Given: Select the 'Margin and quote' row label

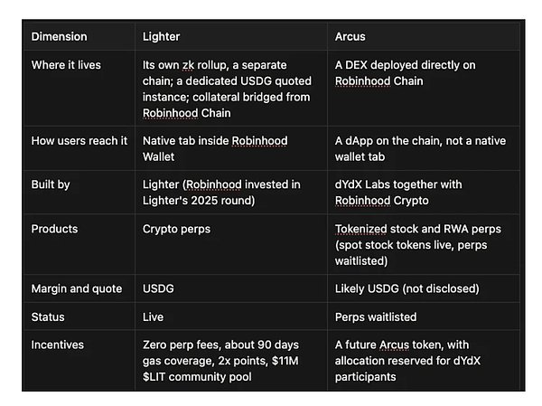Looking at the screenshot, I should [77, 288].
